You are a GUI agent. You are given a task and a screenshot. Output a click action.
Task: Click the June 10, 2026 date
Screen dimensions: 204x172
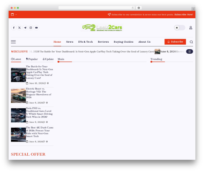36,83
